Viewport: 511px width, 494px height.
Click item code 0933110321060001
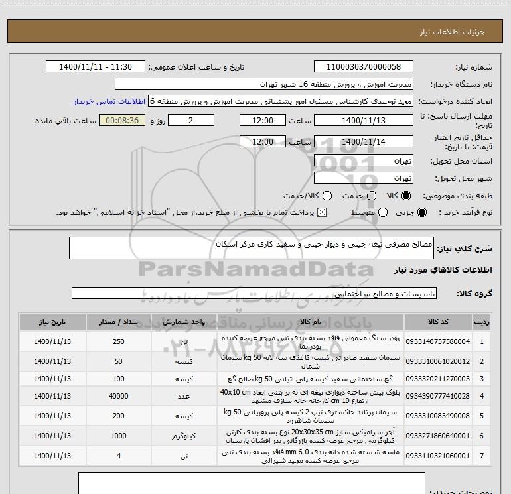438,456
